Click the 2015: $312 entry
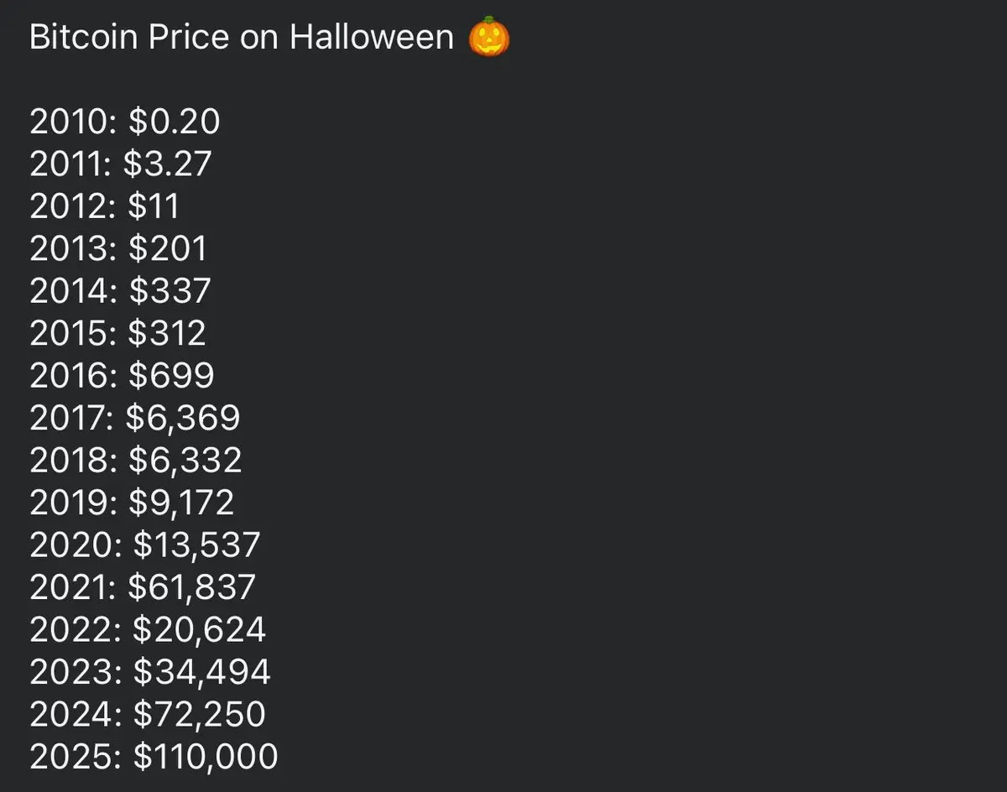 click(x=117, y=333)
